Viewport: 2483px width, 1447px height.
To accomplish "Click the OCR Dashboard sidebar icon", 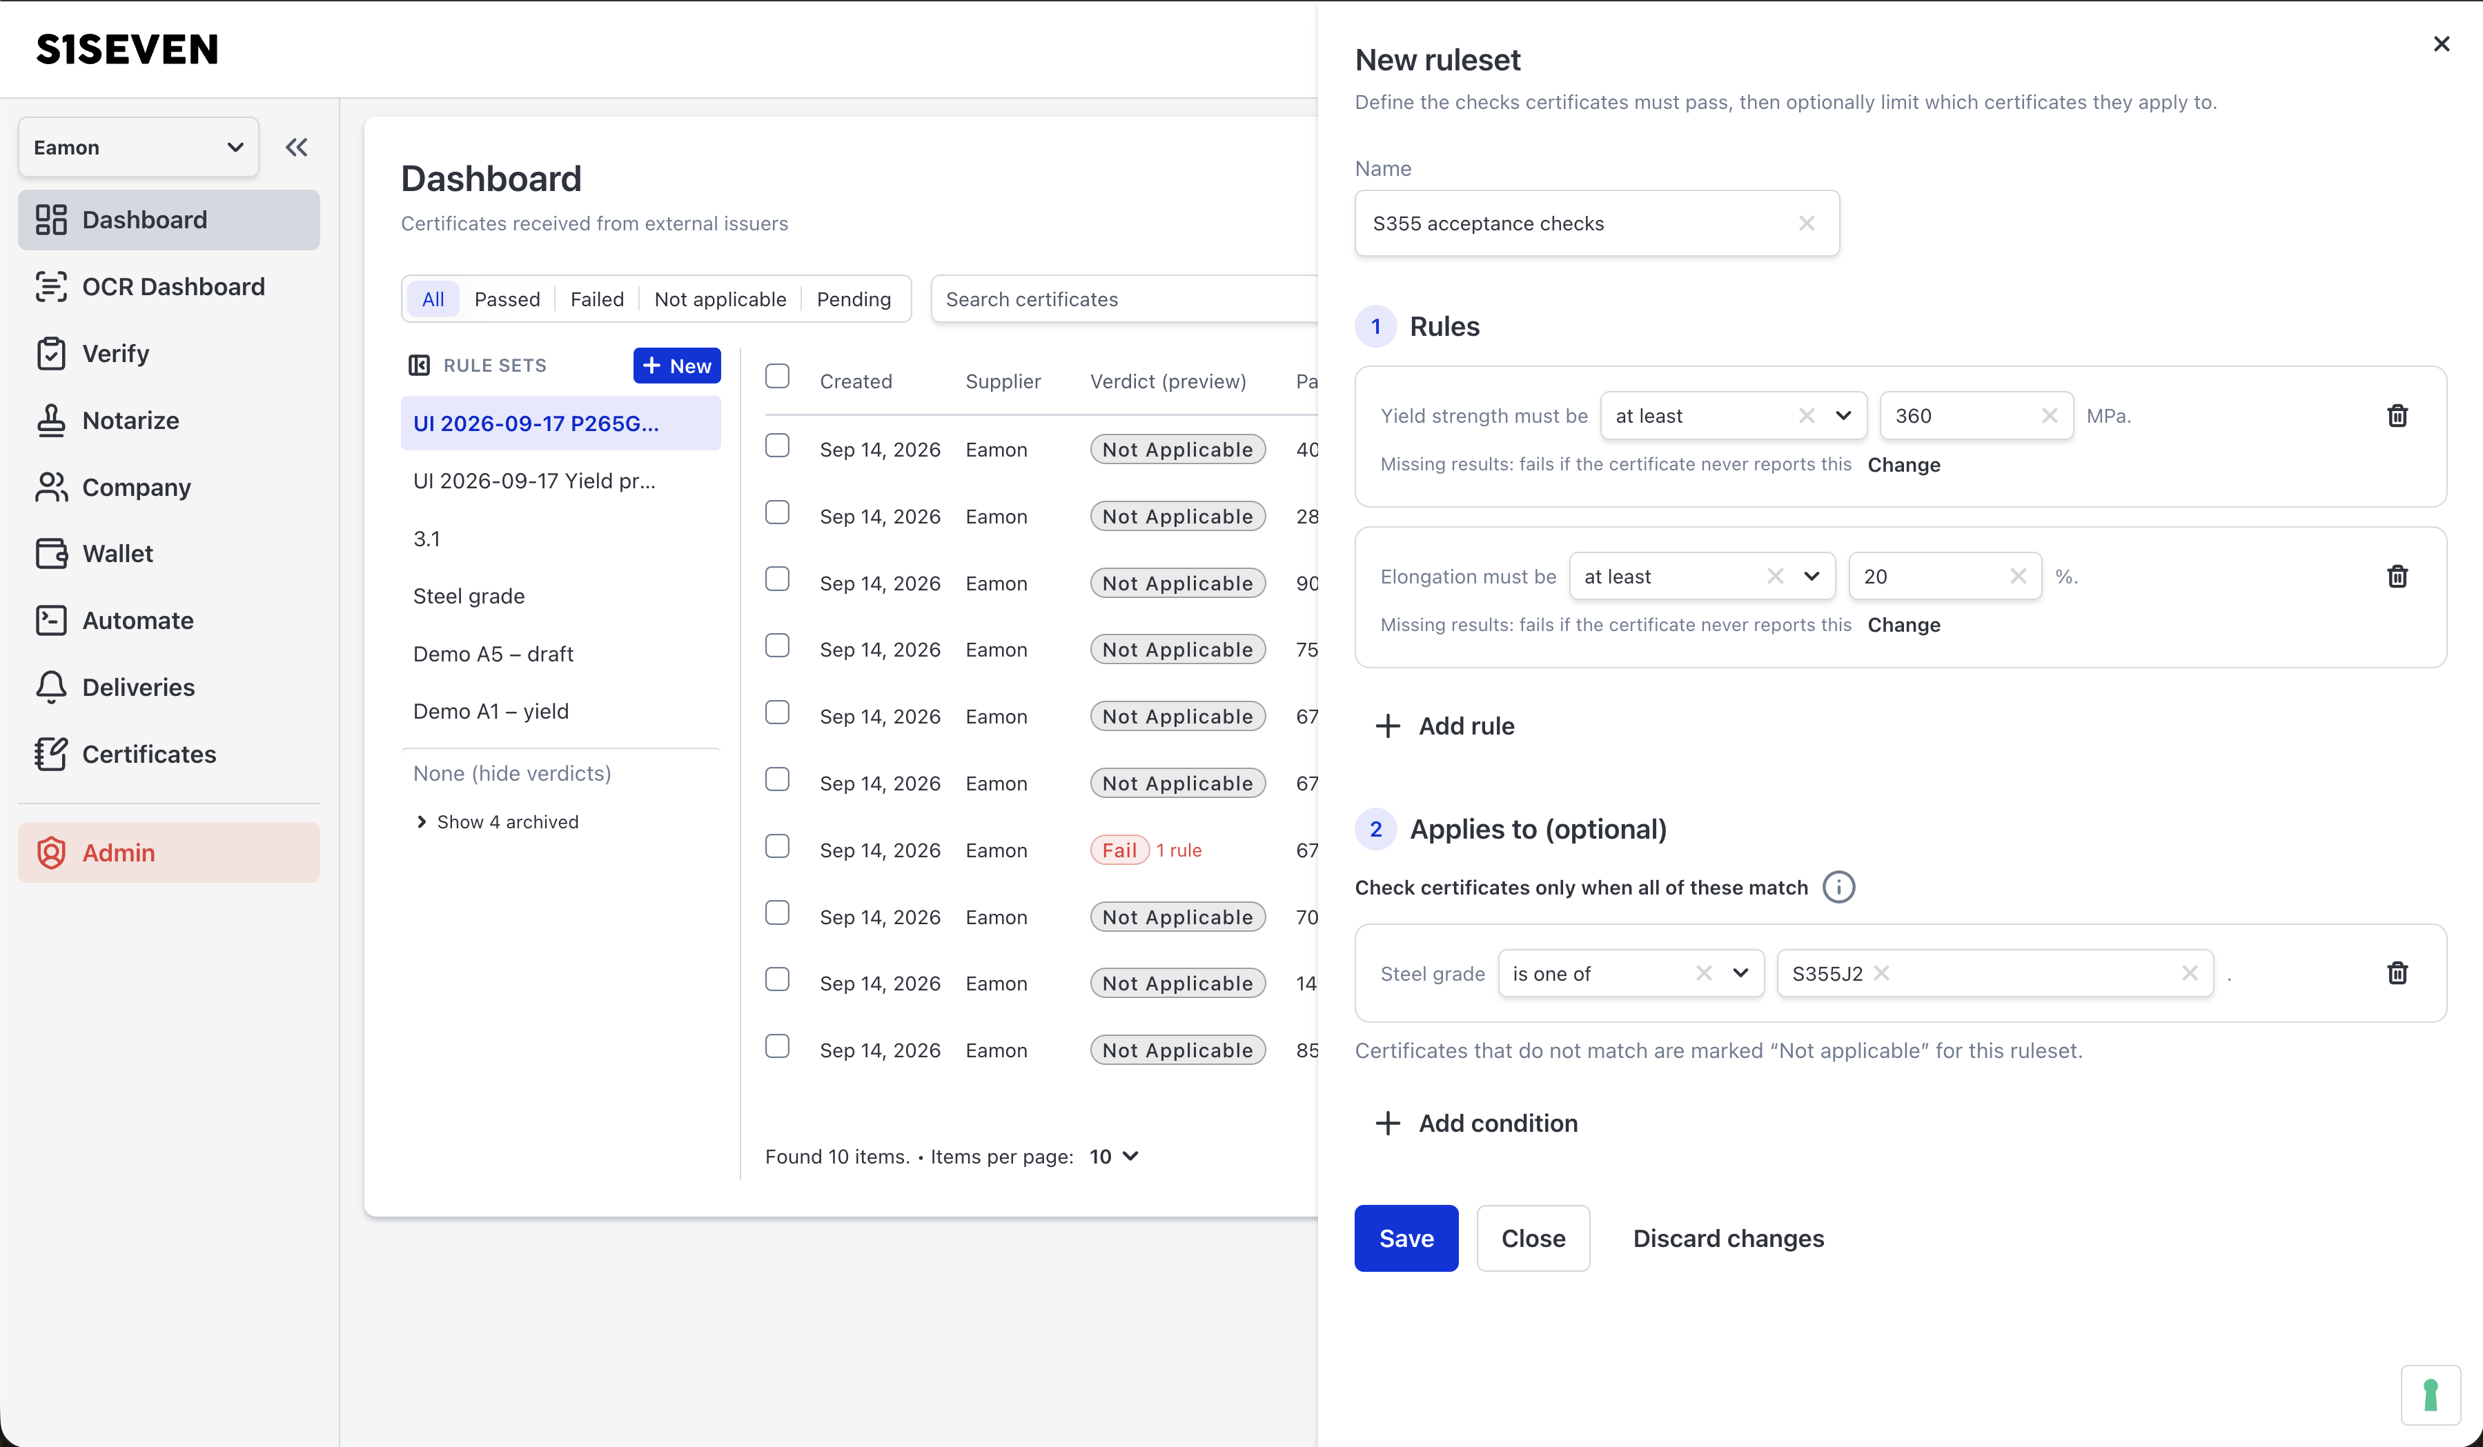I will point(51,287).
